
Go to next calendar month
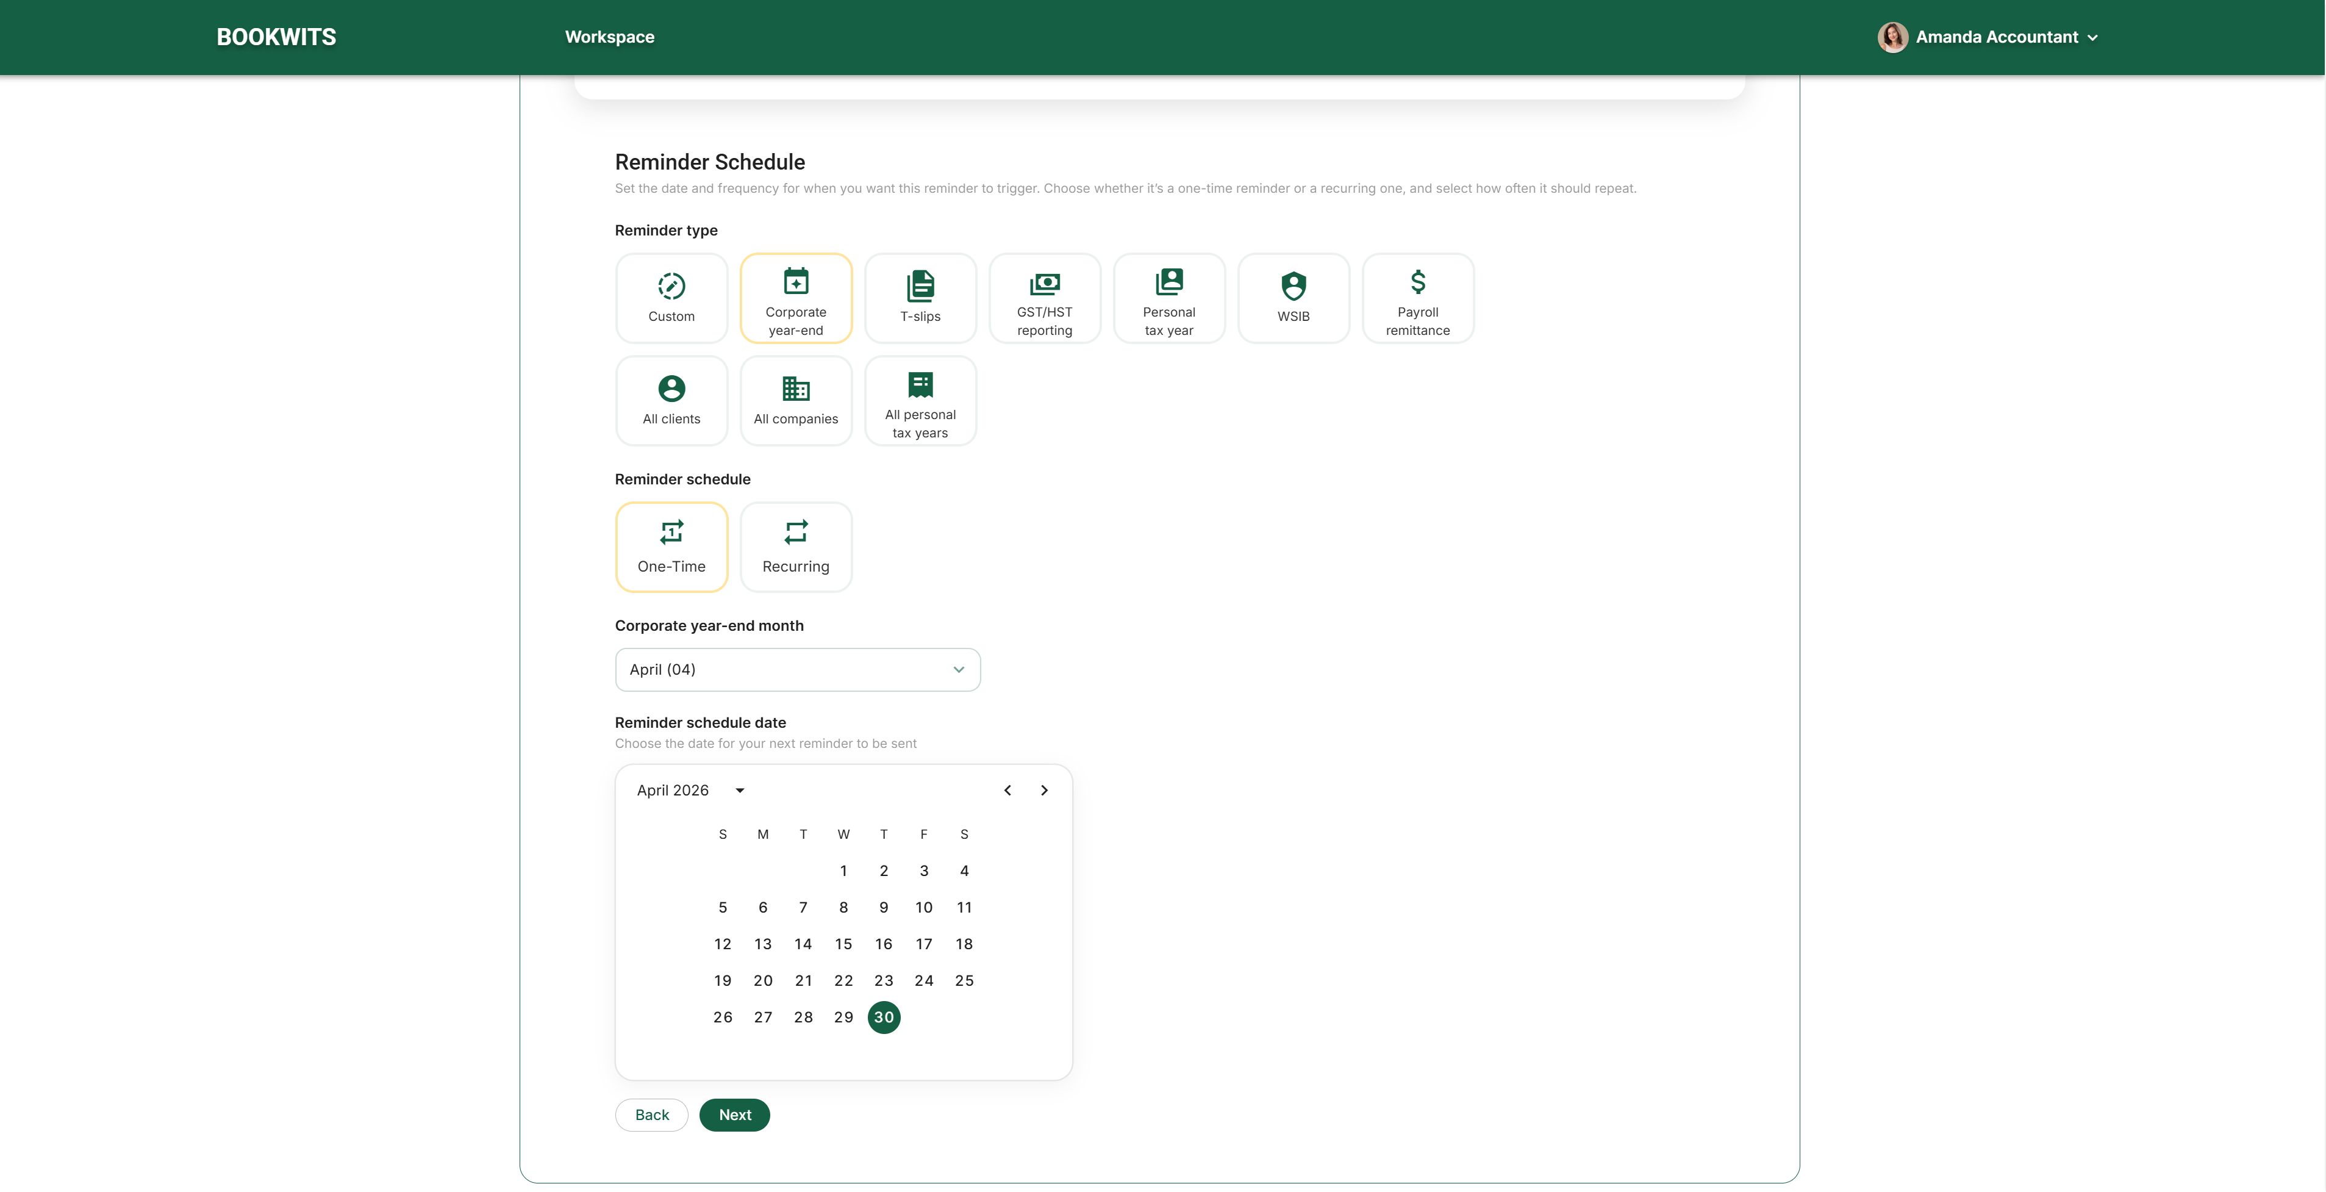tap(1044, 790)
